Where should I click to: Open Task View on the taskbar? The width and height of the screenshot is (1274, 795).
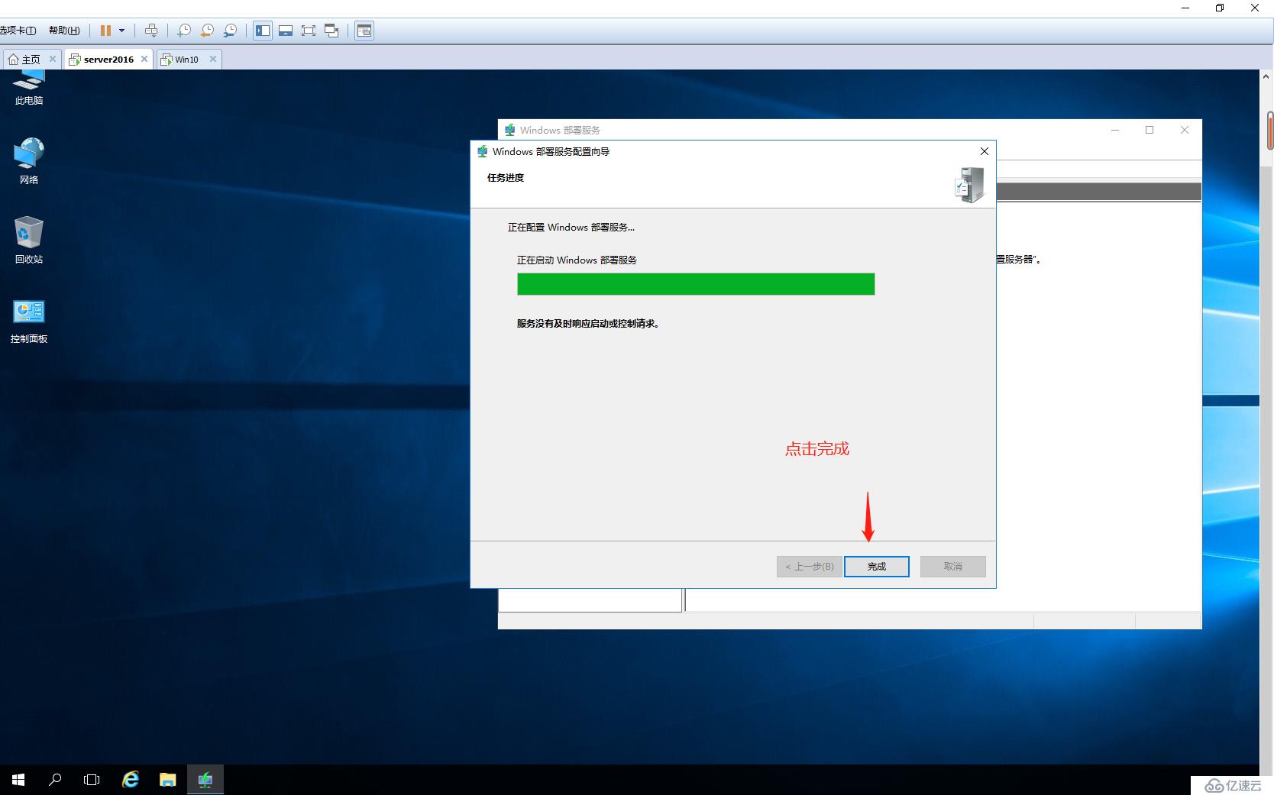pyautogui.click(x=92, y=780)
